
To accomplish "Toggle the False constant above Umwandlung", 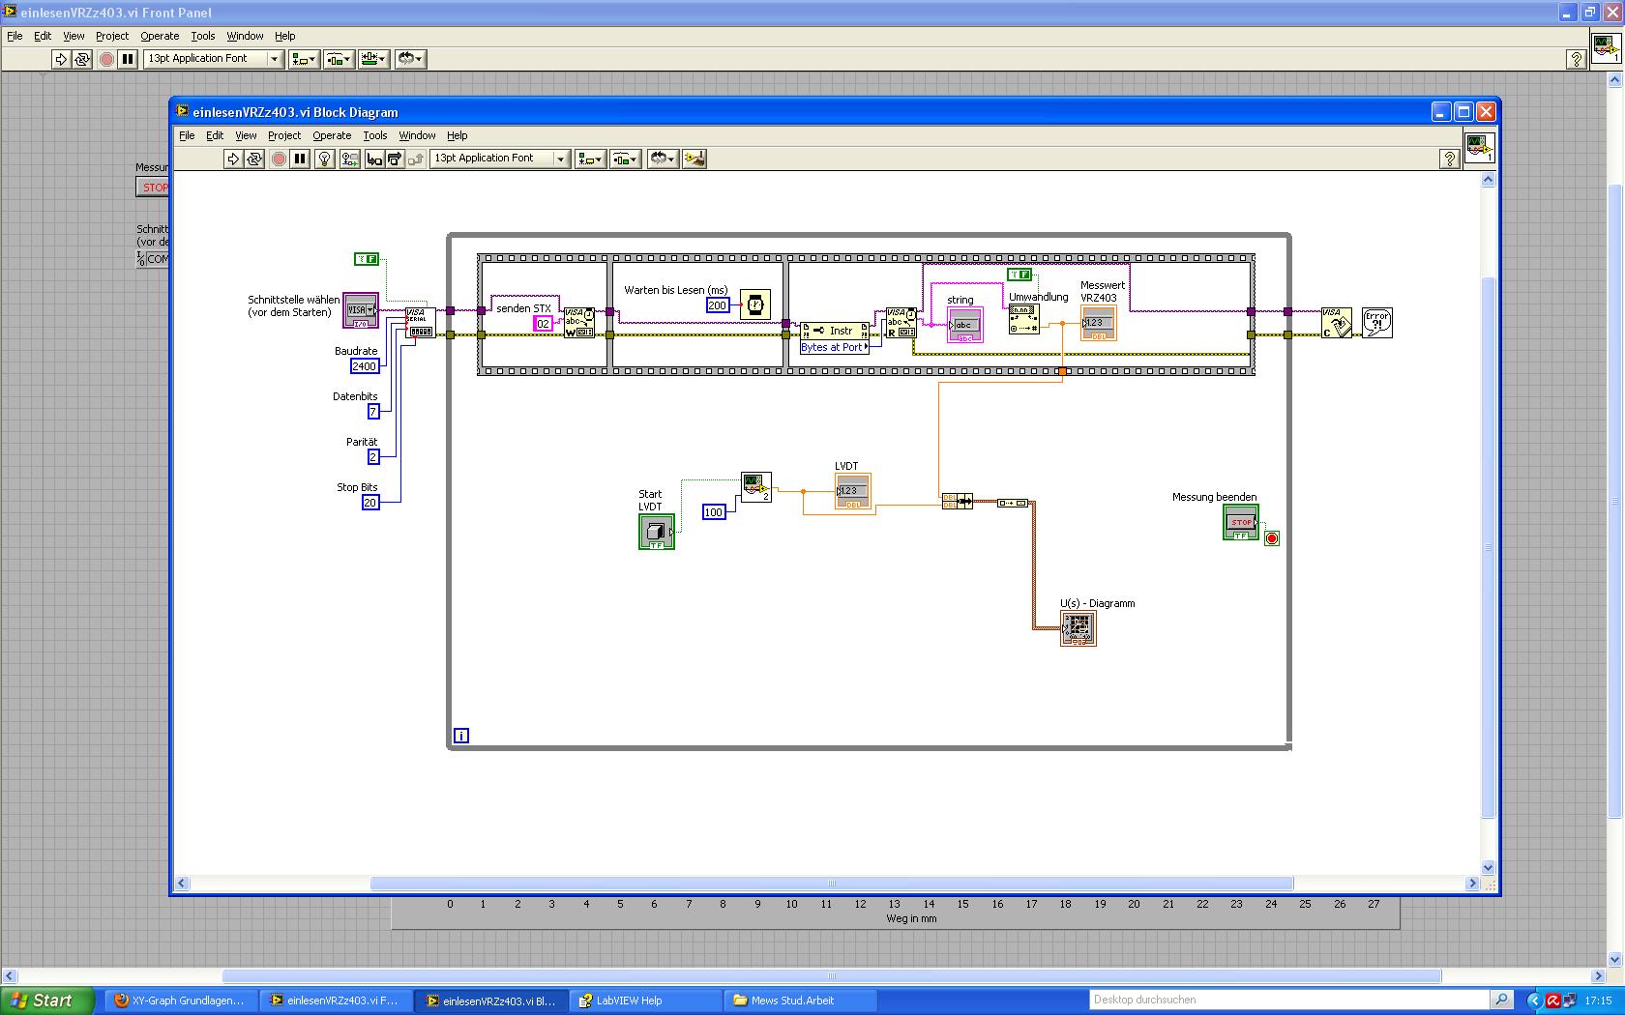I will click(x=1019, y=275).
